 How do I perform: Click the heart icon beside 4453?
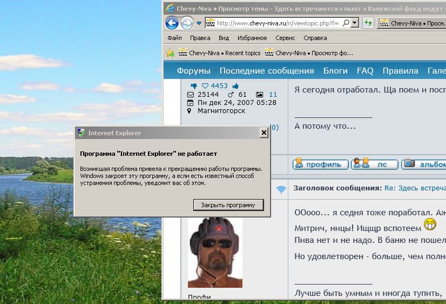point(205,86)
